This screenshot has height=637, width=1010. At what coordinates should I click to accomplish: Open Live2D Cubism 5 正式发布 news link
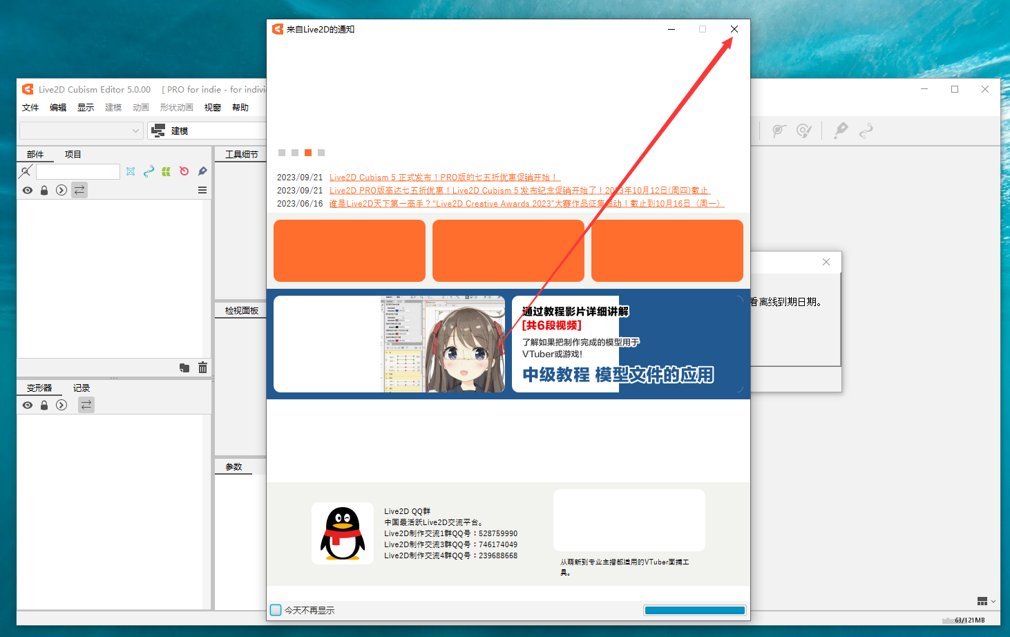pyautogui.click(x=444, y=178)
